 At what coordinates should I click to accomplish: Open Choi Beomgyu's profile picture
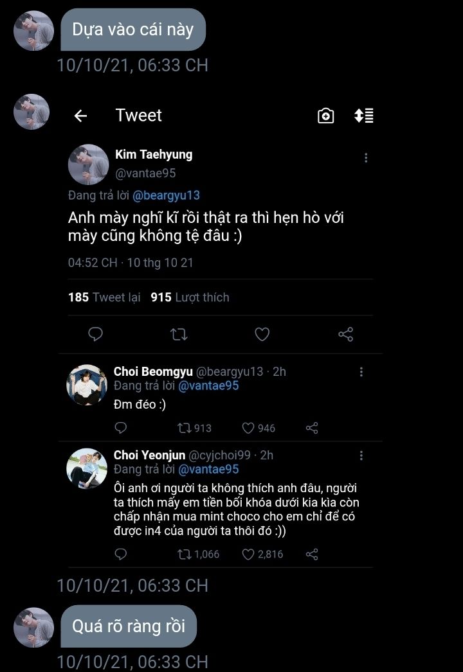[x=87, y=385]
